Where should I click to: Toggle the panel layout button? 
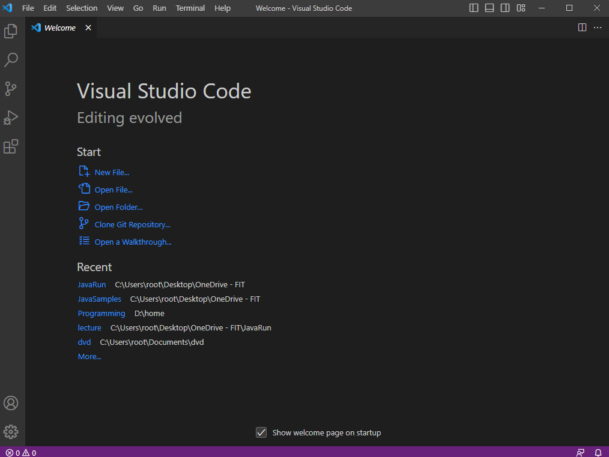pyautogui.click(x=489, y=8)
